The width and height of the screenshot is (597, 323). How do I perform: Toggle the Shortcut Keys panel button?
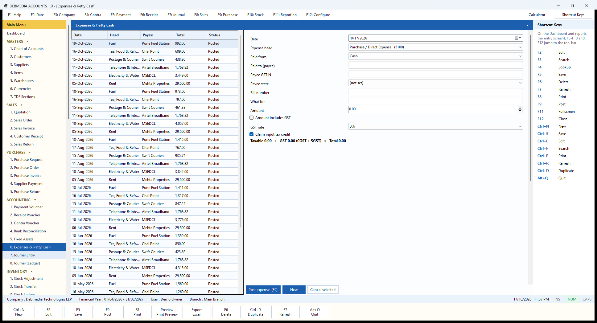[x=573, y=15]
